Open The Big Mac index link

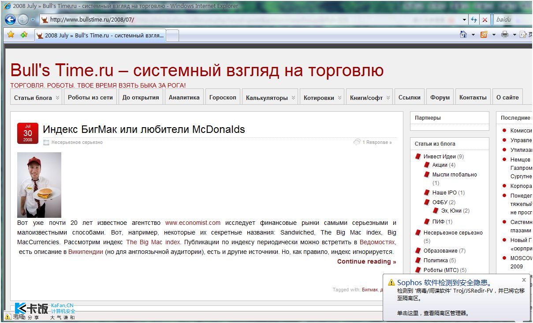click(153, 242)
